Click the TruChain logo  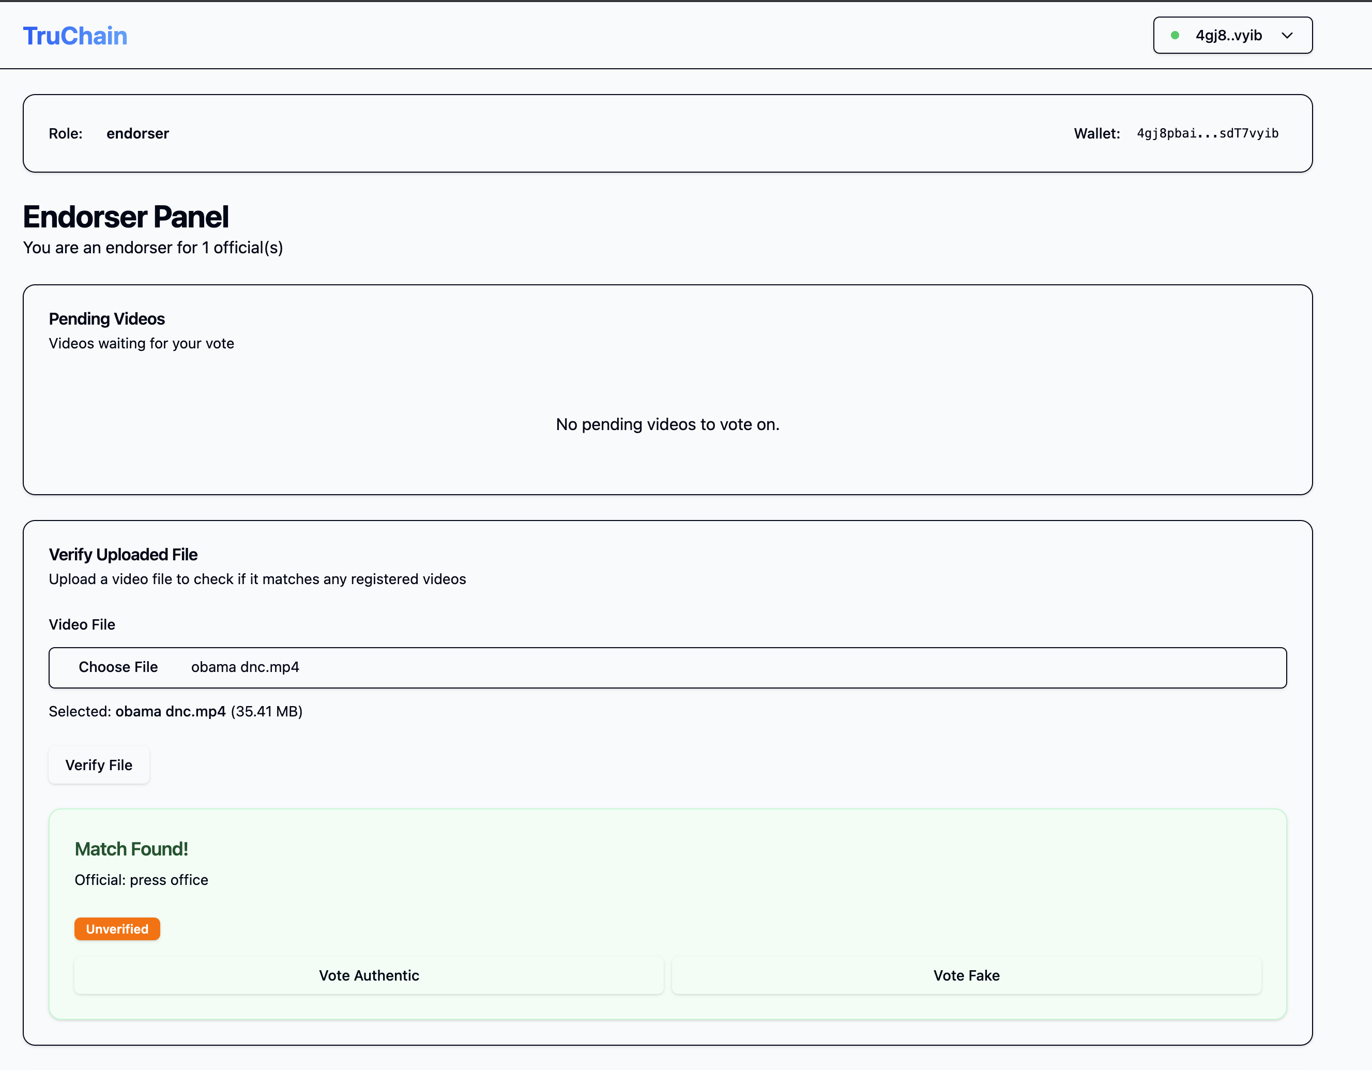75,36
